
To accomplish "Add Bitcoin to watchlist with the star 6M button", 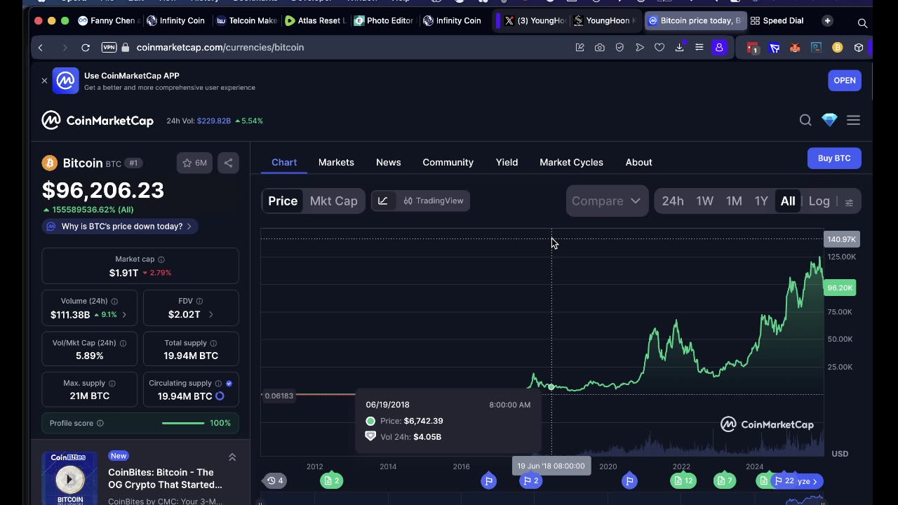I will tap(194, 163).
